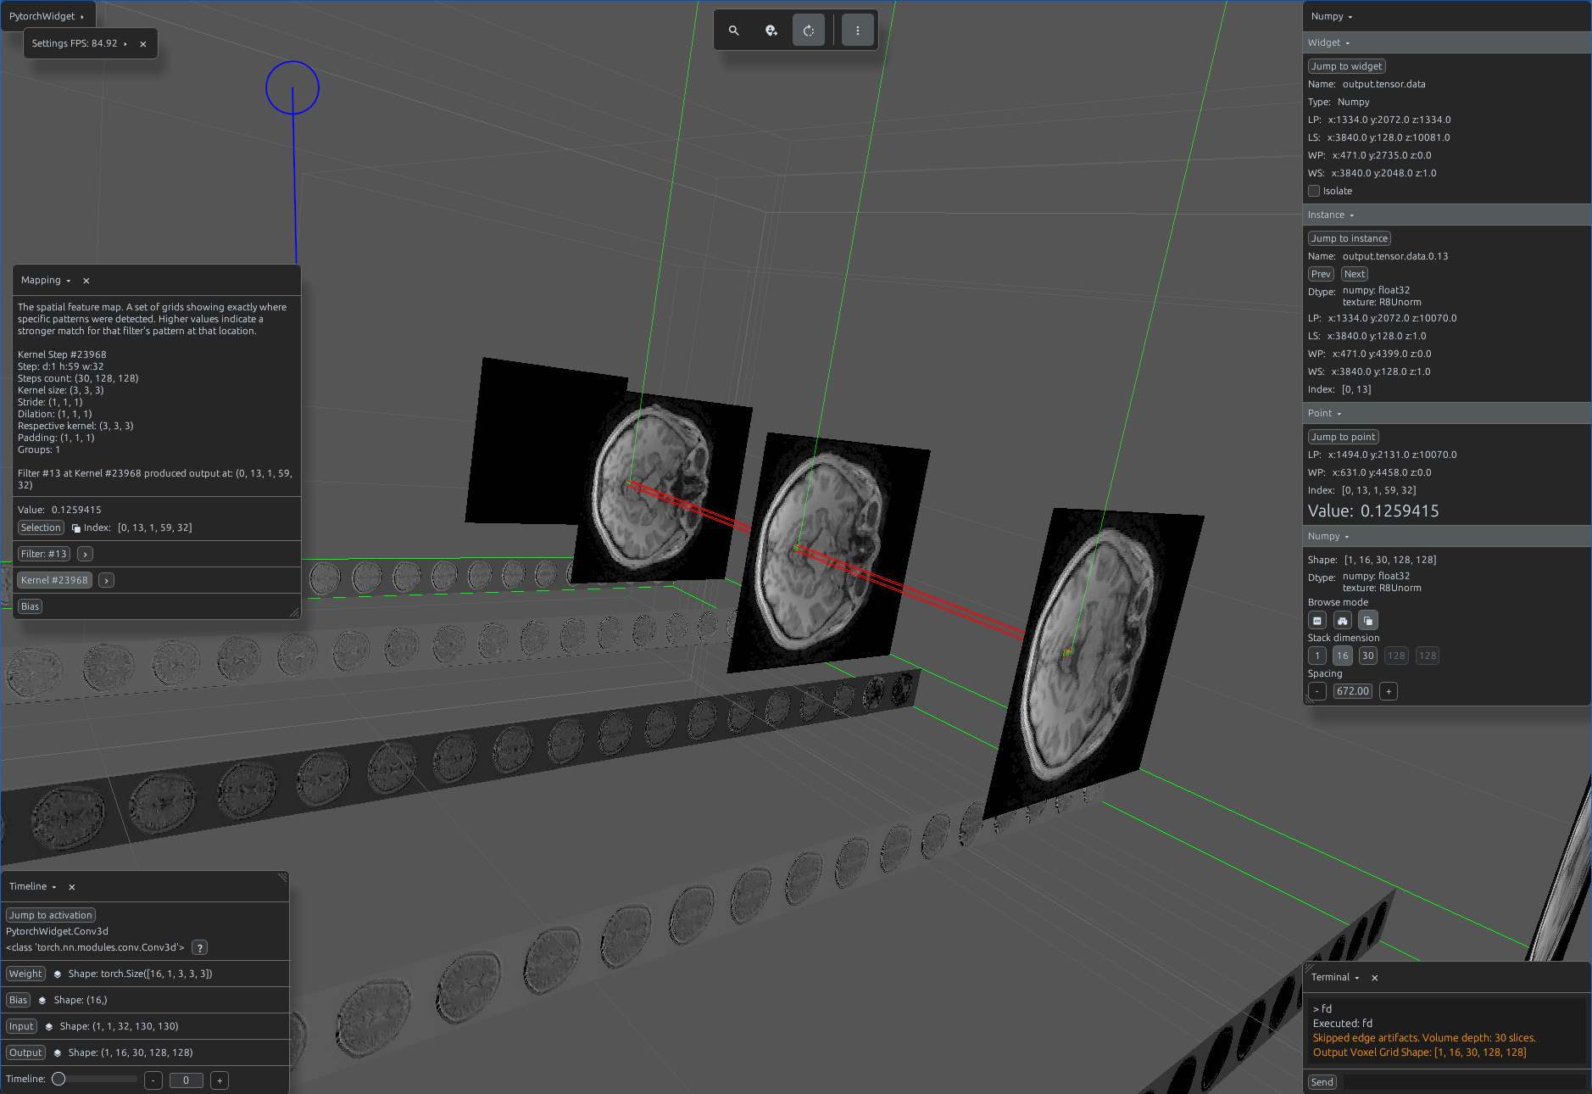Open the Terminal panel dropdown
The width and height of the screenshot is (1592, 1094).
click(1357, 978)
